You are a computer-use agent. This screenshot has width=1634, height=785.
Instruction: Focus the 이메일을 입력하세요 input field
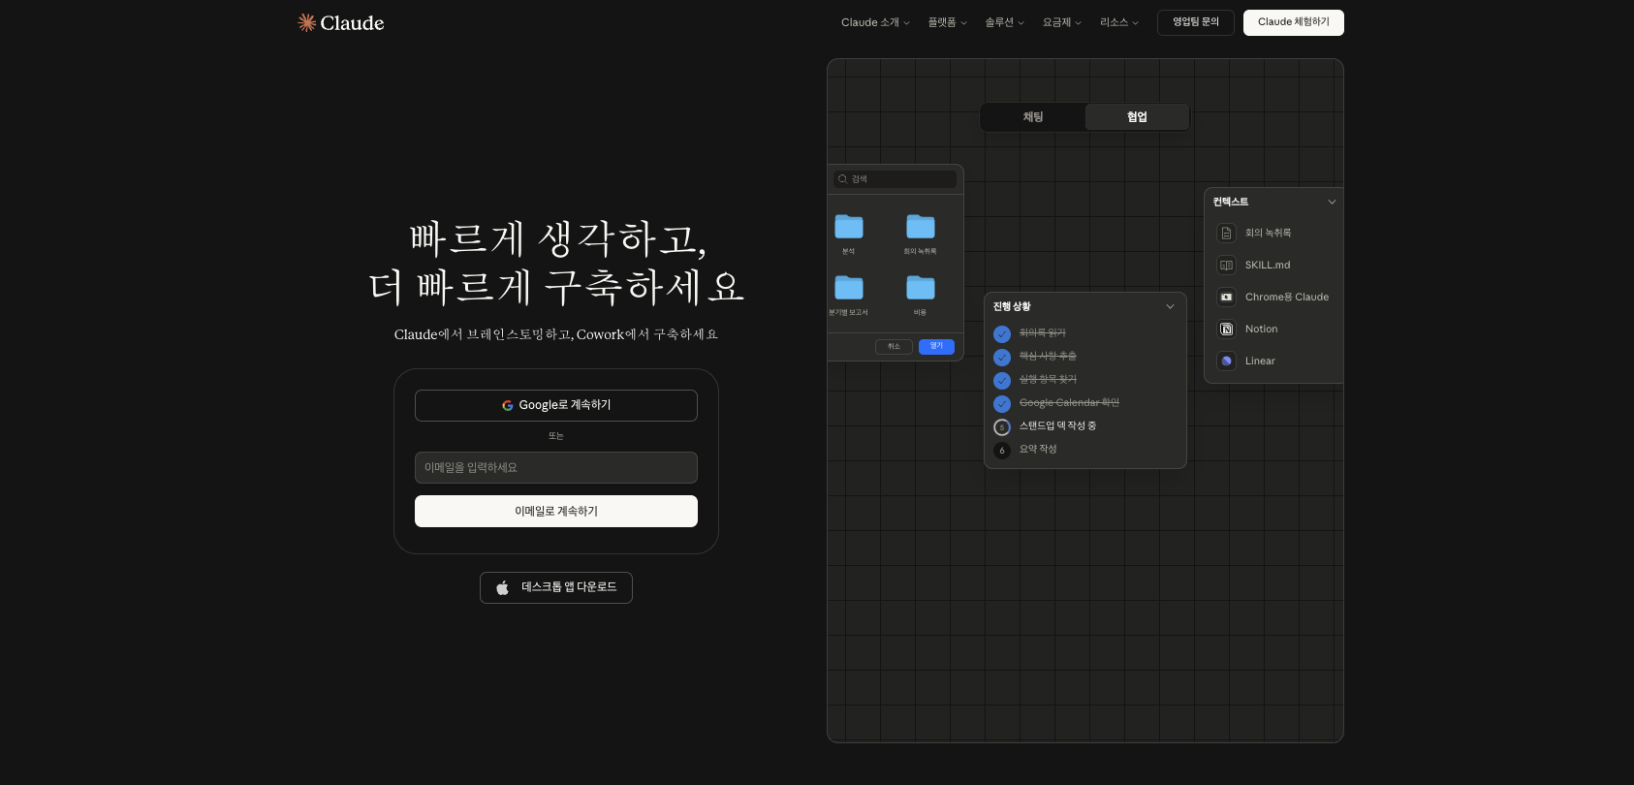(x=556, y=468)
